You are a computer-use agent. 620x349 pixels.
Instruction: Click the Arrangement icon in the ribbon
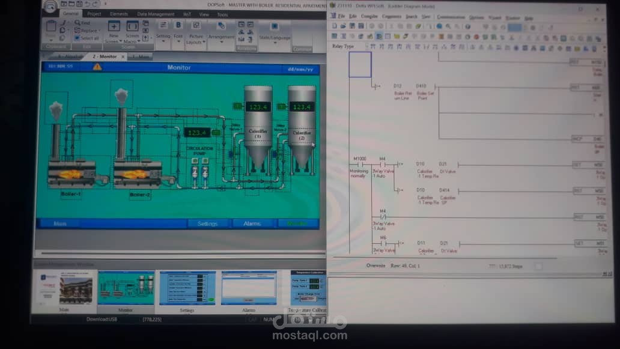[222, 26]
